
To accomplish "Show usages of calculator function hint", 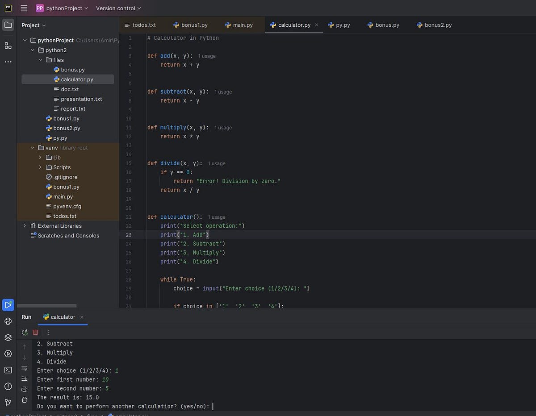I will point(217,217).
